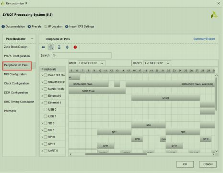Click the Cancel button
Viewport: 223px width, 173px height.
pyautogui.click(x=208, y=164)
